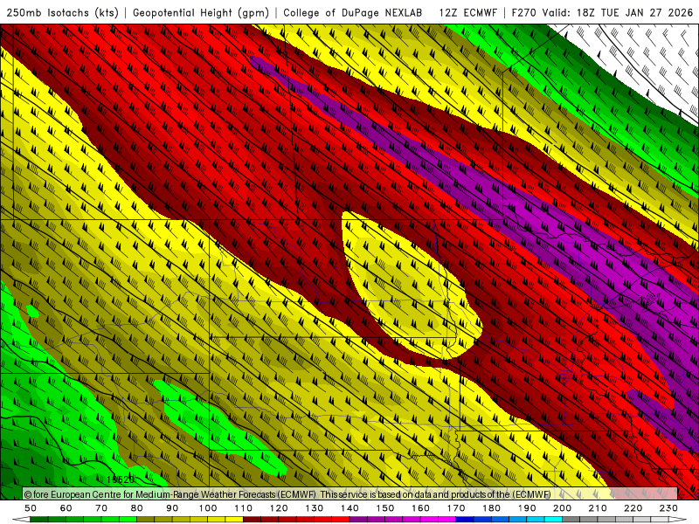
Task: Click the ECMWF copyright notice banner
Action: click(350, 493)
